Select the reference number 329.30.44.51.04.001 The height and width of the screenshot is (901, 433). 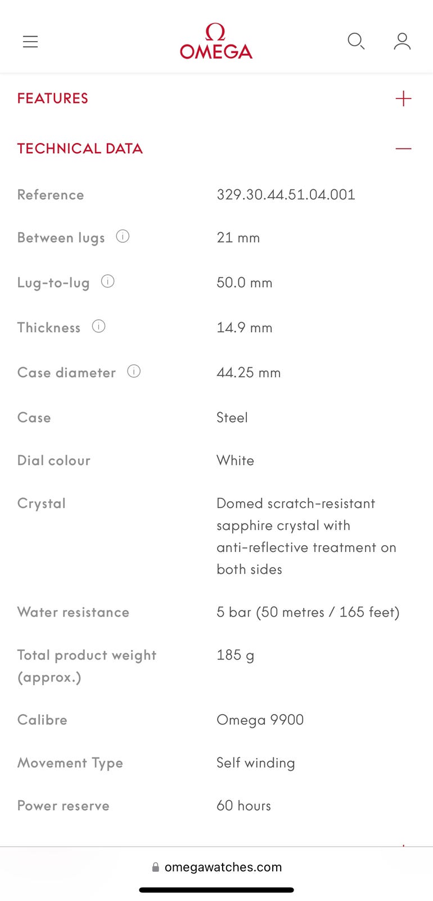pos(286,195)
